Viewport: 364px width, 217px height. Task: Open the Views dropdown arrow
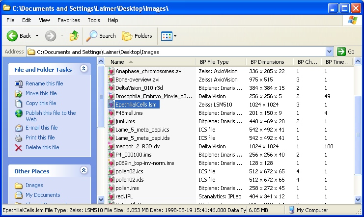[x=175, y=36]
